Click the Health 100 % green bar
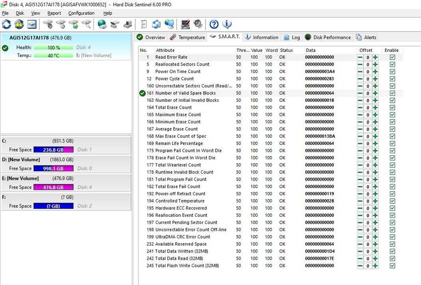The height and width of the screenshot is (285, 421). point(53,48)
